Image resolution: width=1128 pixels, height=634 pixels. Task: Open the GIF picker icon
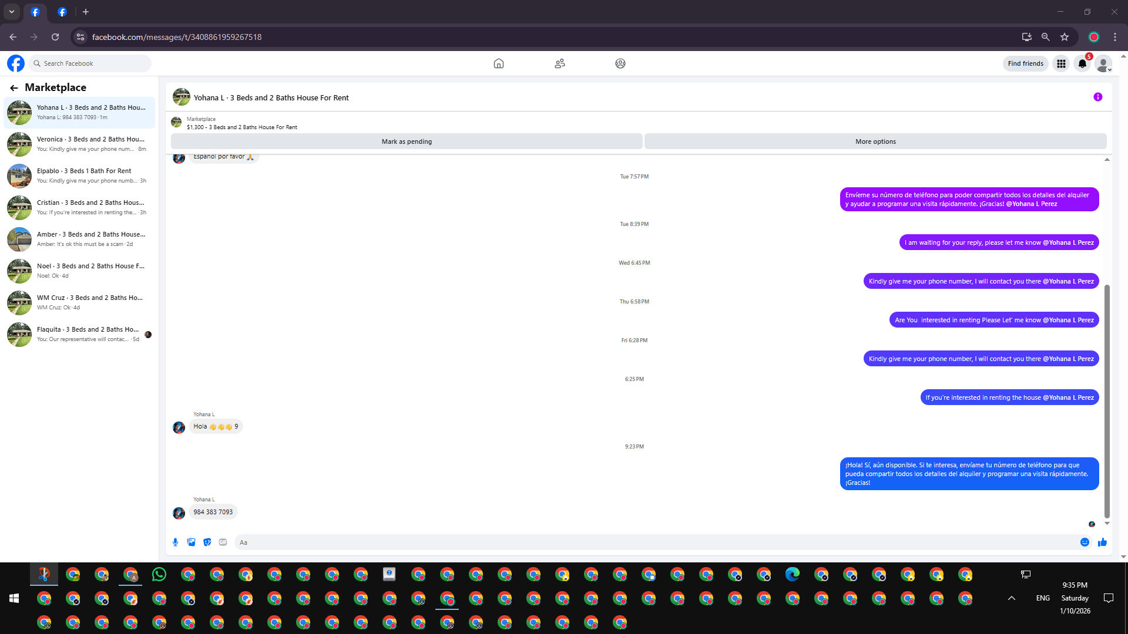tap(223, 542)
